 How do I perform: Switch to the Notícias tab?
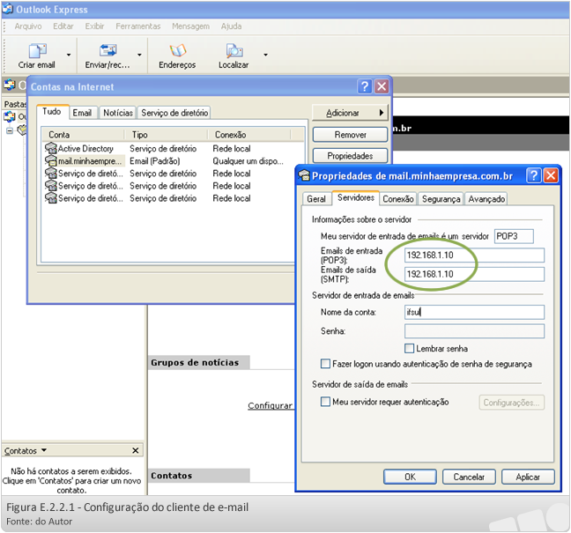117,113
